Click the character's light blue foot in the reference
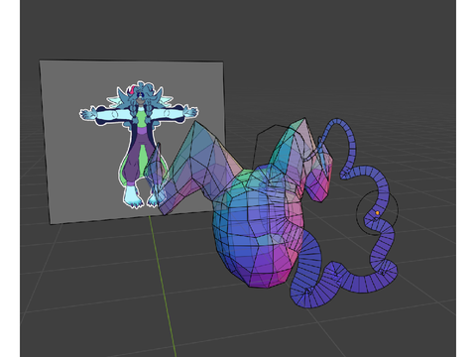Viewport: 476px width, 357px height. pyautogui.click(x=133, y=196)
